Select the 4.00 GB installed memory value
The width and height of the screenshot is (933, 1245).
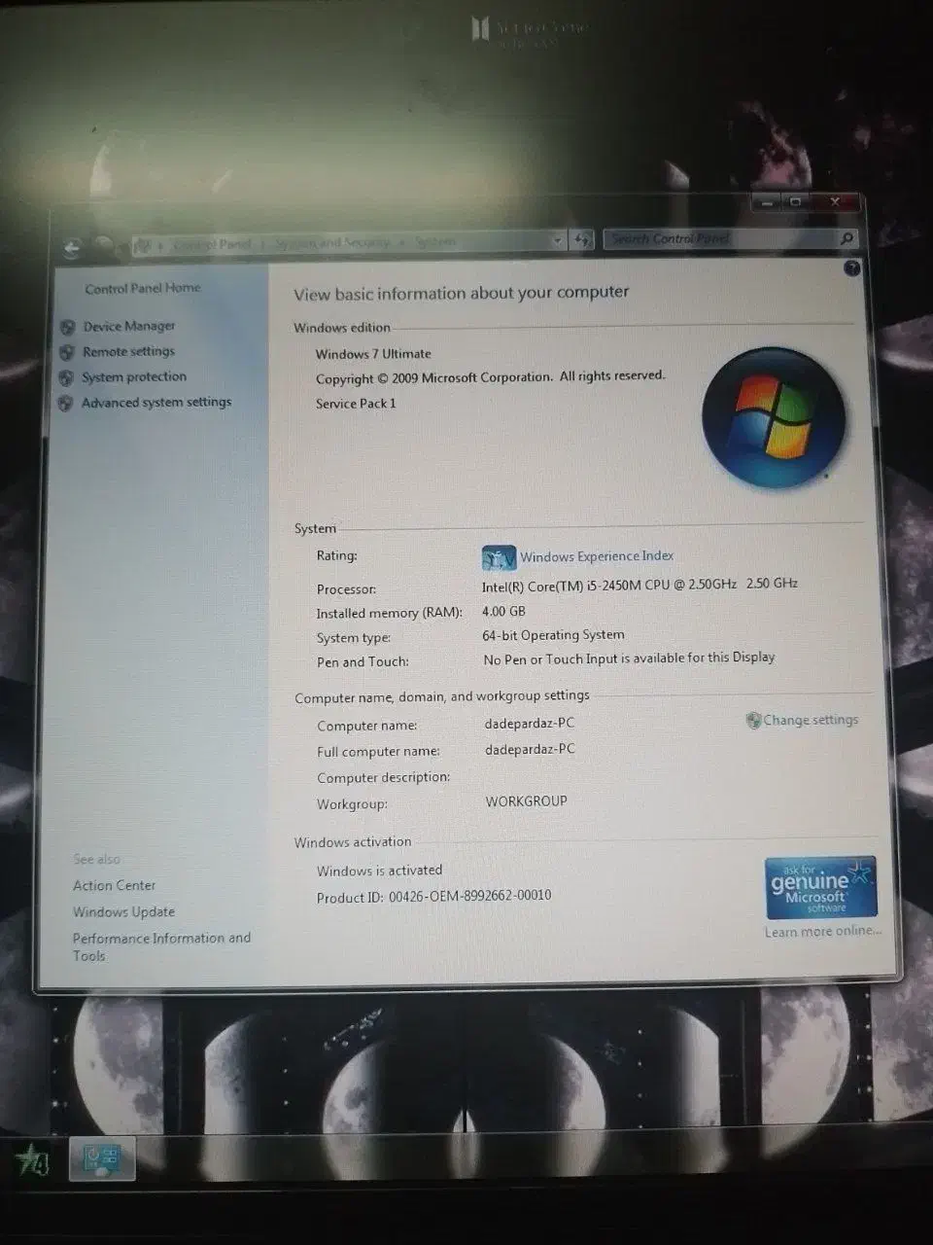[x=503, y=611]
